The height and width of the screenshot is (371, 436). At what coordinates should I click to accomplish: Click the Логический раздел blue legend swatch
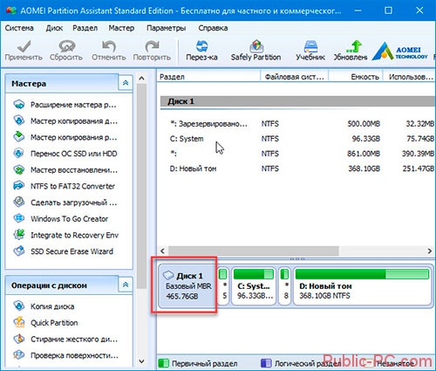(266, 363)
